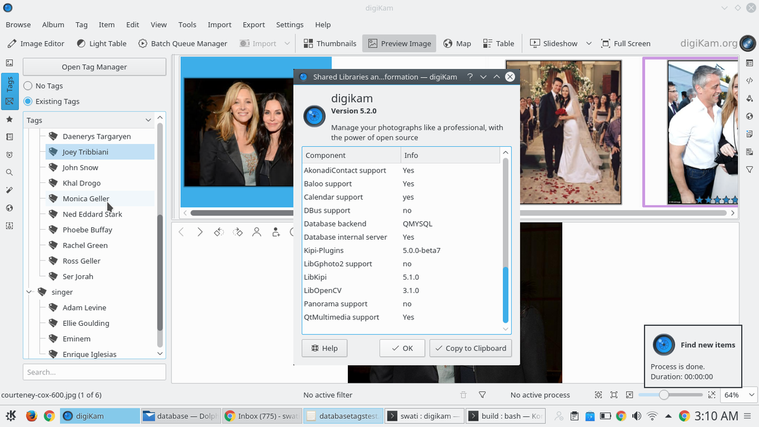The height and width of the screenshot is (427, 759).
Task: Click the filter funnel icon in status bar
Action: (482, 395)
